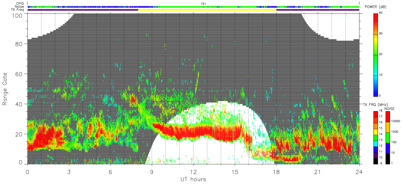This screenshot has height=186, width=404.
Task: Click the purple 10-11 MHz frequency swatch
Action: click(376, 155)
